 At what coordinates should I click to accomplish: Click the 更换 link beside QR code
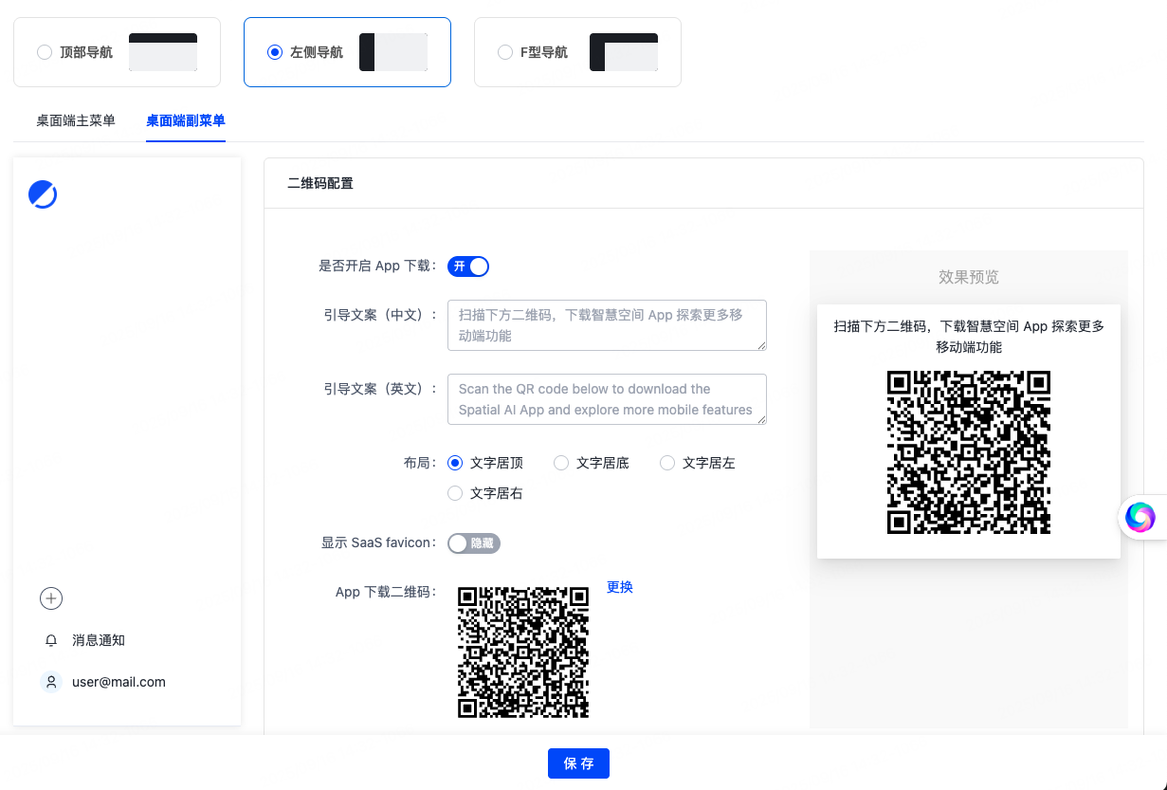(x=620, y=587)
